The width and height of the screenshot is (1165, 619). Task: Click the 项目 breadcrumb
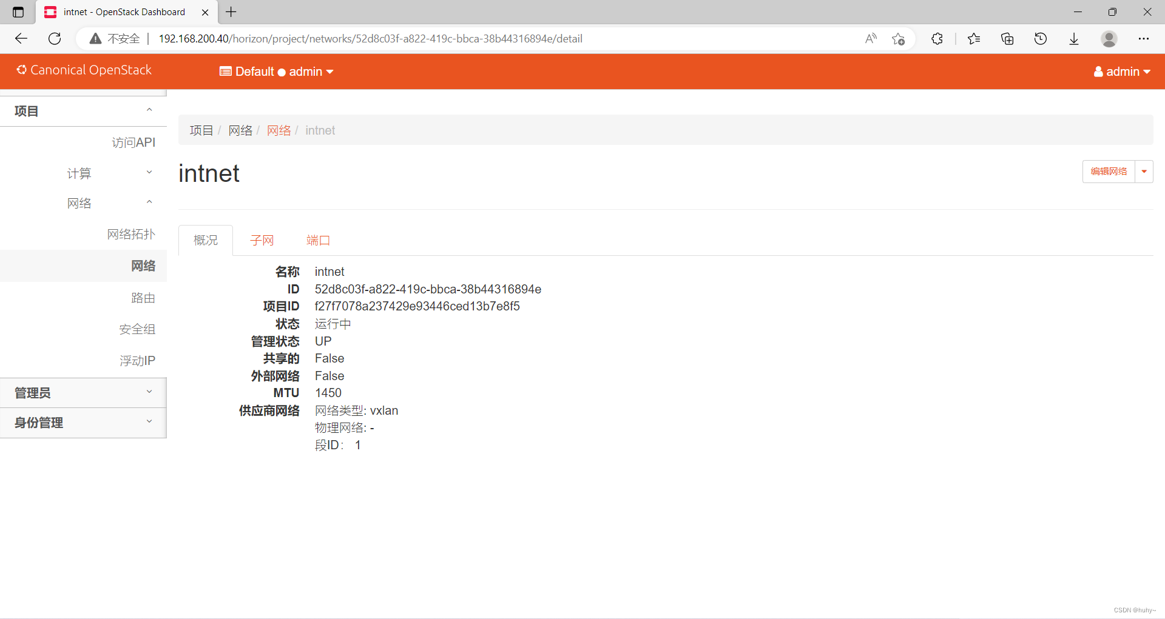(201, 130)
